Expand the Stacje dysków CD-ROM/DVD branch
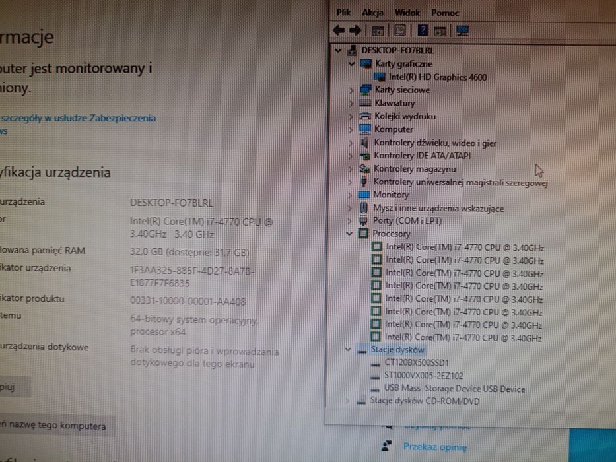The image size is (616, 462). pyautogui.click(x=347, y=401)
